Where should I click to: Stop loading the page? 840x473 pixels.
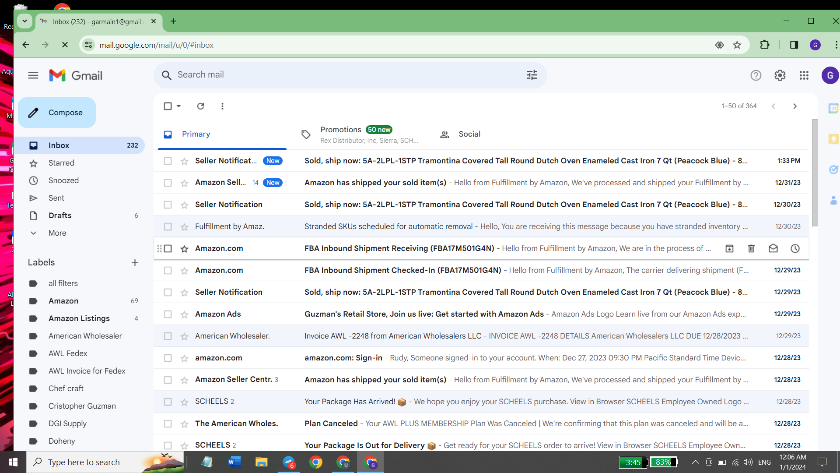click(x=65, y=45)
